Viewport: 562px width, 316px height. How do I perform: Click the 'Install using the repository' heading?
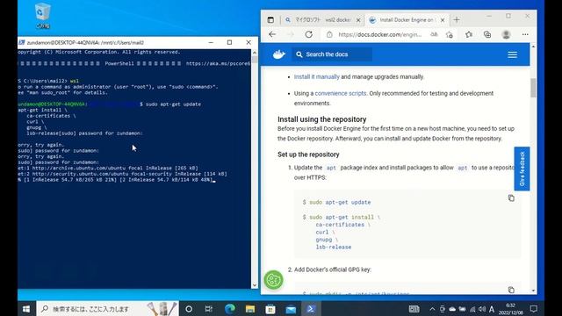click(x=322, y=119)
